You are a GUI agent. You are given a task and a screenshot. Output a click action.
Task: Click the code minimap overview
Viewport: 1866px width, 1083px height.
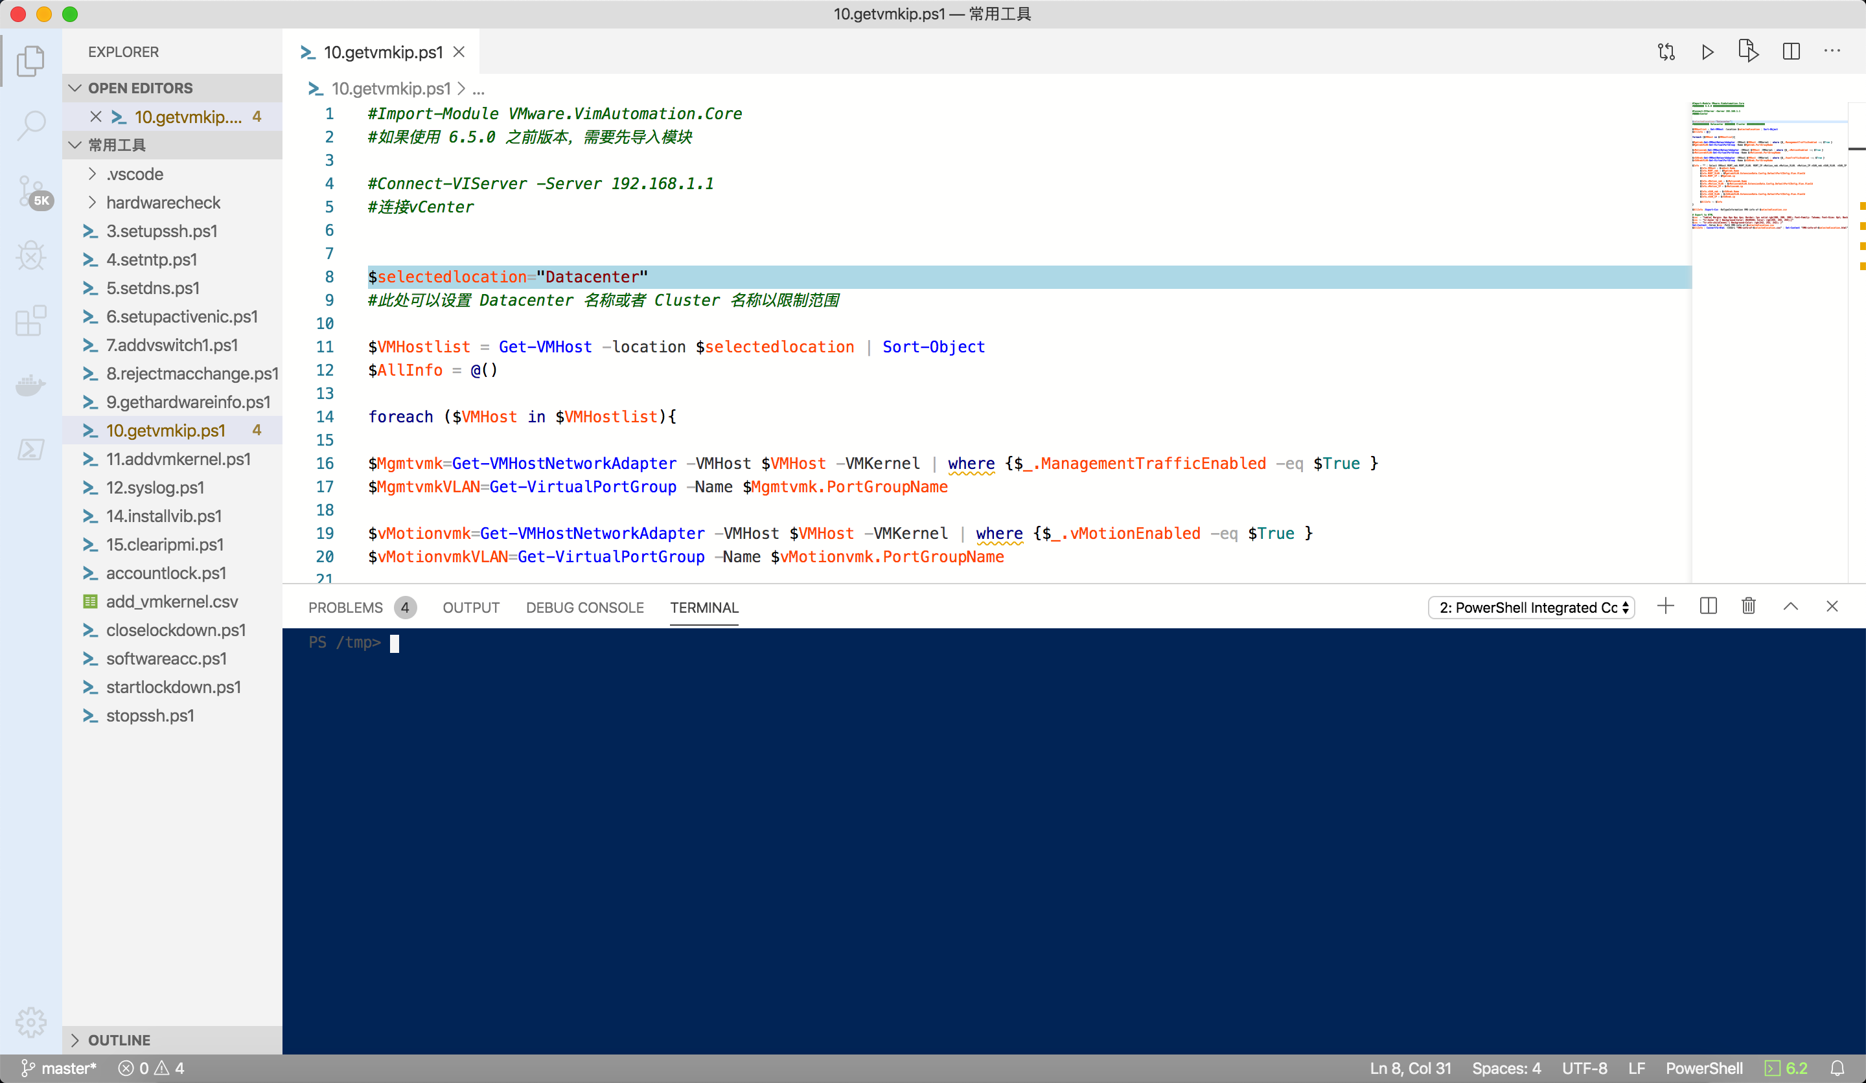[1769, 166]
